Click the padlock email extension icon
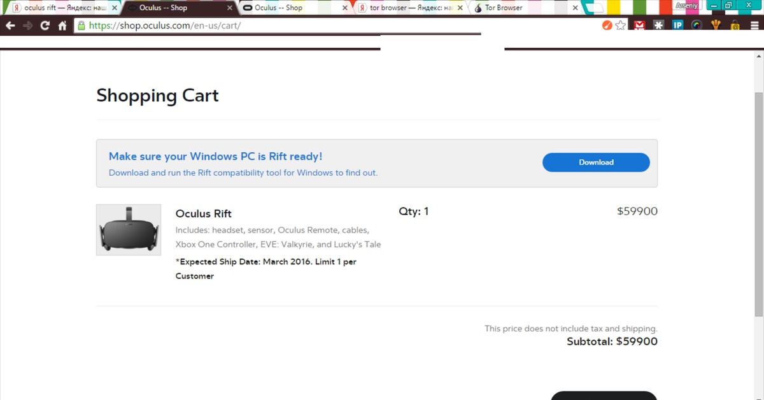Image resolution: width=764 pixels, height=400 pixels. coord(735,25)
